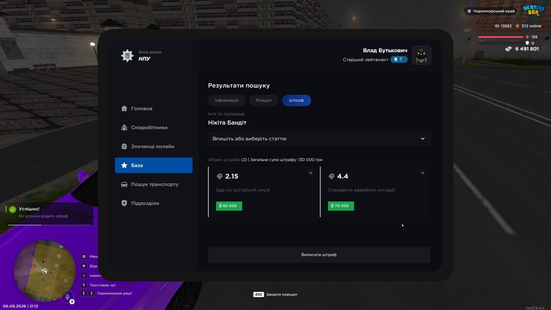Viewport: 551px width, 310px height.
Task: Click the microphone icon near the minimap
Action: click(x=67, y=297)
